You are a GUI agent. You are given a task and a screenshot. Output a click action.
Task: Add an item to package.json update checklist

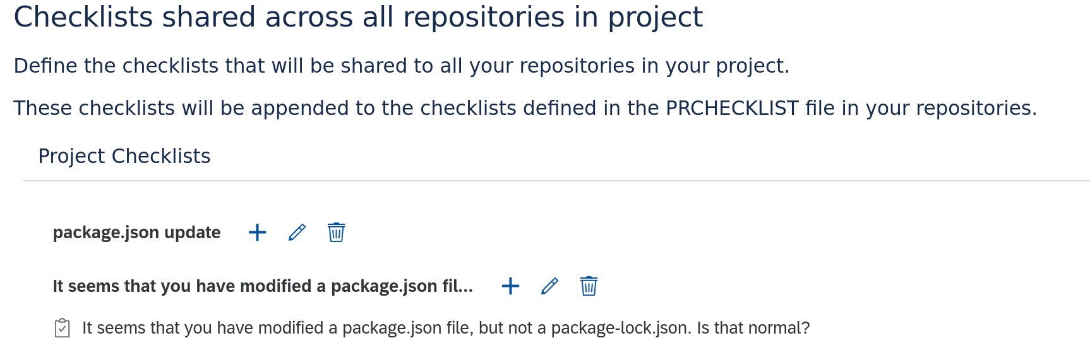click(257, 233)
